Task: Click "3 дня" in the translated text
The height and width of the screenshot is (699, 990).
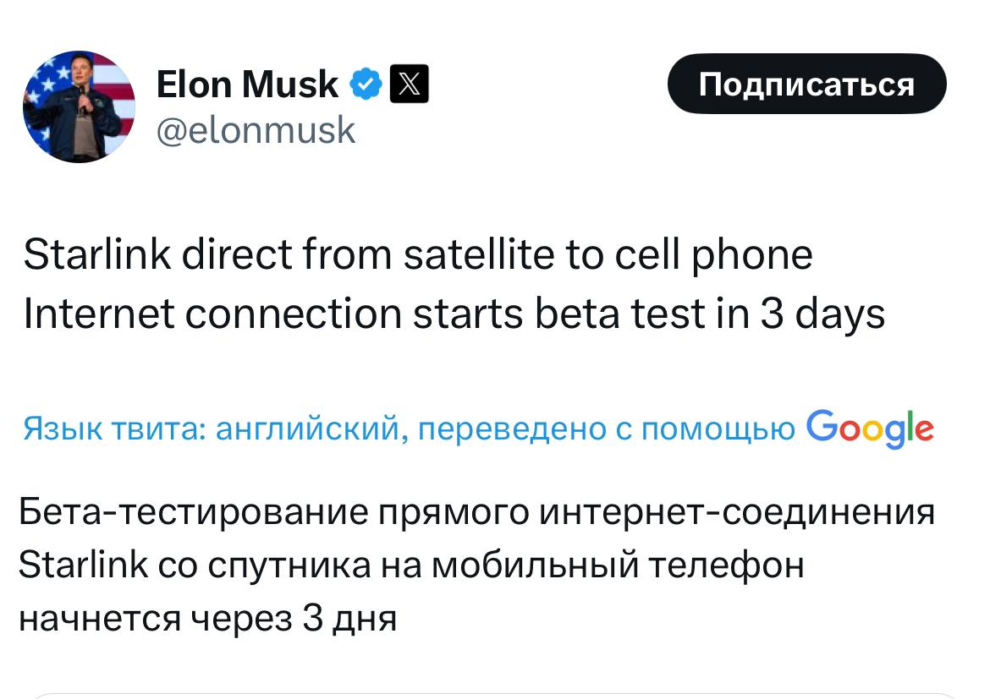Action: coord(349,618)
